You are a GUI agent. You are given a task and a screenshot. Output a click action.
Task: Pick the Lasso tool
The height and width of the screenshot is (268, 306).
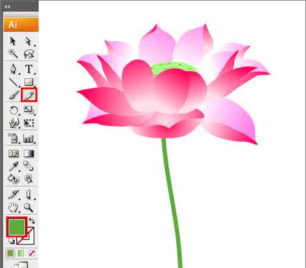click(29, 54)
